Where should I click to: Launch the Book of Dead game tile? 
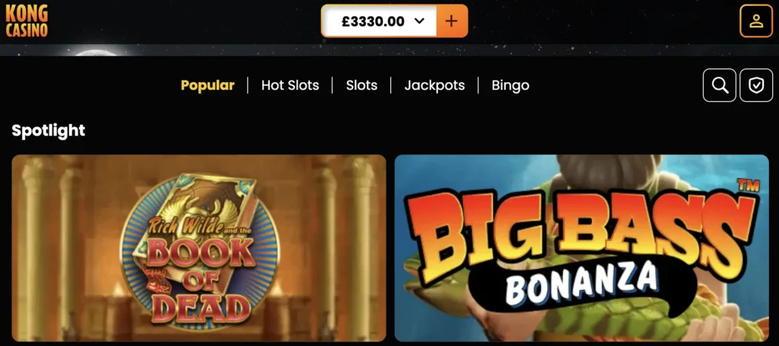199,248
